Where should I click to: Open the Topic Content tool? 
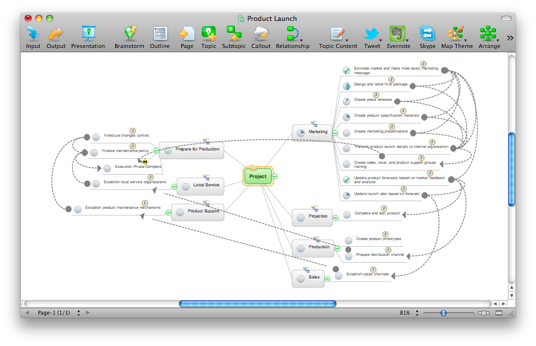click(x=338, y=37)
